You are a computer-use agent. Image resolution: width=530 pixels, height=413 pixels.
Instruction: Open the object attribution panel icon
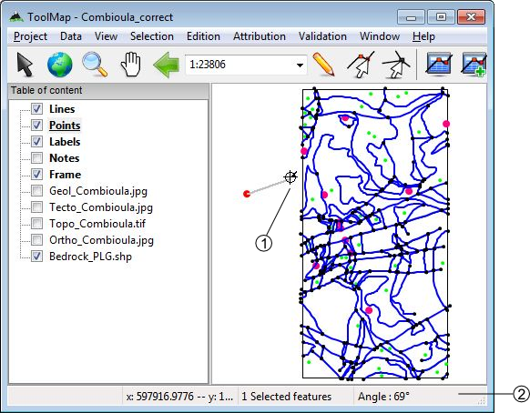(x=439, y=64)
